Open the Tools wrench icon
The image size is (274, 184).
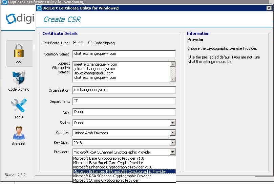click(x=19, y=108)
